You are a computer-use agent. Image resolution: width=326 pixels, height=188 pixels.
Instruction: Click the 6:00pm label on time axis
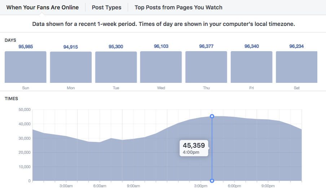(x=234, y=186)
